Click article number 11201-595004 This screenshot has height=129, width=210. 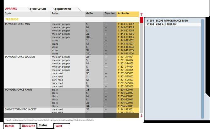point(126,83)
